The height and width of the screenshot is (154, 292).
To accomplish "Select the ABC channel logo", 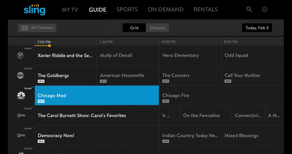I will point(20,75).
